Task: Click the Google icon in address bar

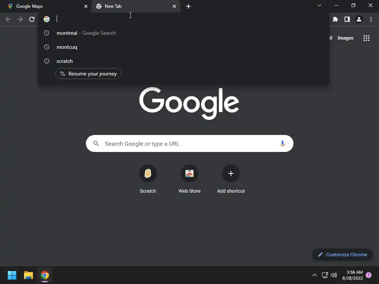Action: 47,19
